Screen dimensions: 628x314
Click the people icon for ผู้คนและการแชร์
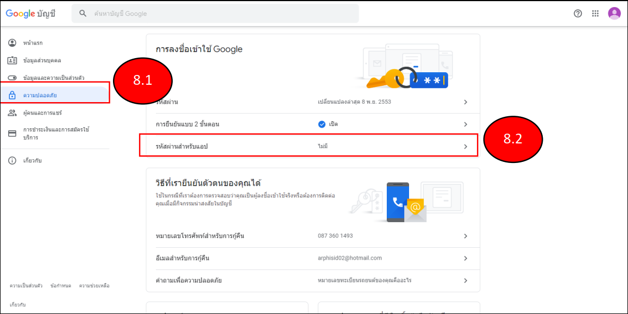[x=12, y=112]
